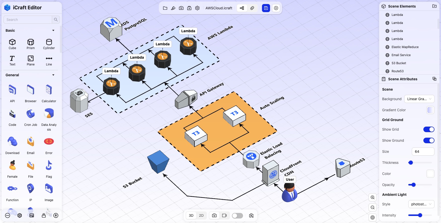Viewport: 441px width, 223px height.
Task: Pick the Flag element icon
Action: click(x=49, y=165)
